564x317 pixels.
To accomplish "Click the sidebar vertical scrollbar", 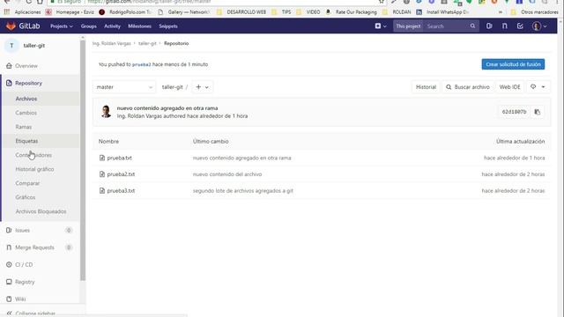I will click(83, 160).
